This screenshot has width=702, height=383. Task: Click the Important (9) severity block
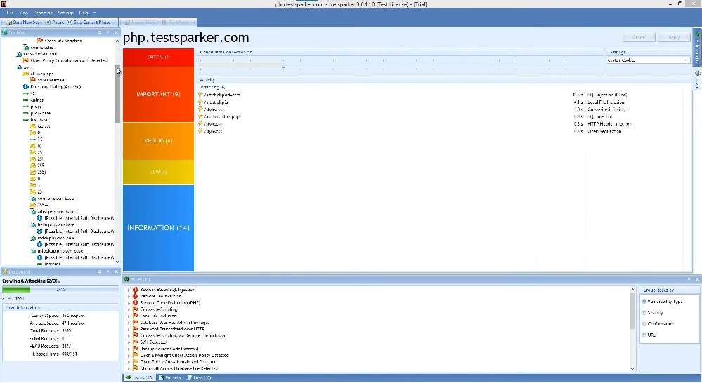159,94
